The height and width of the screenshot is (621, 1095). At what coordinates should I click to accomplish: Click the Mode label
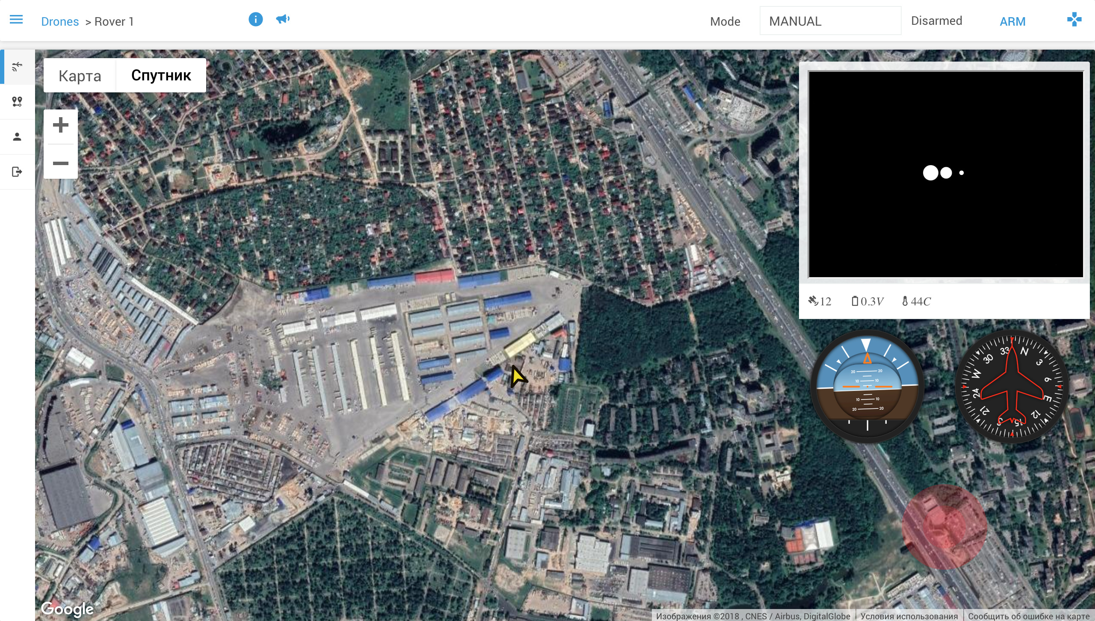(x=725, y=21)
